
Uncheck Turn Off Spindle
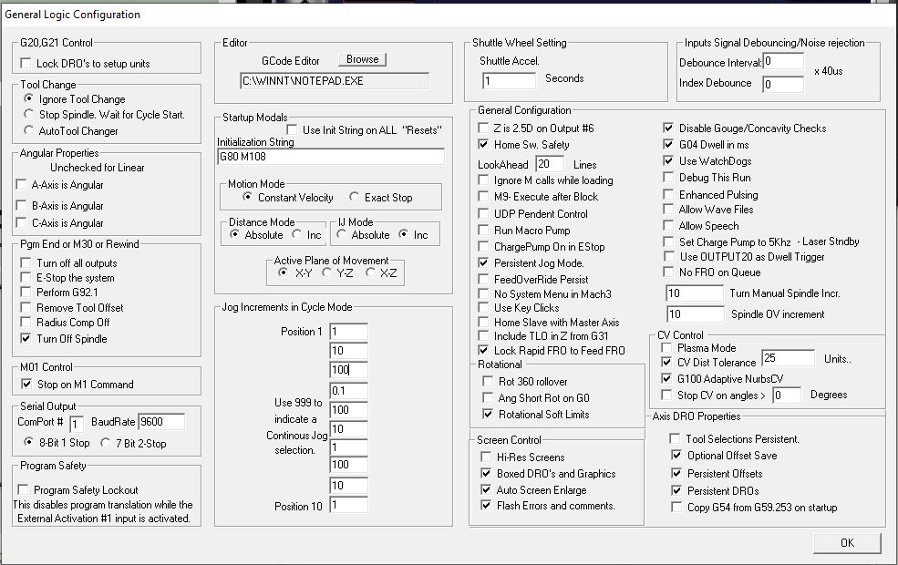26,338
